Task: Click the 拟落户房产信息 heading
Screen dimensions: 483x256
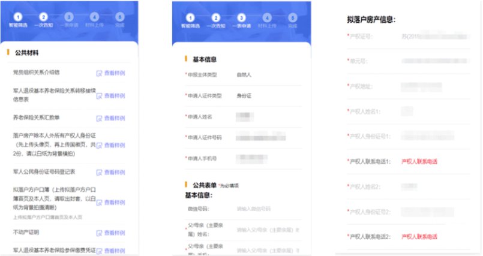Action: coord(371,20)
